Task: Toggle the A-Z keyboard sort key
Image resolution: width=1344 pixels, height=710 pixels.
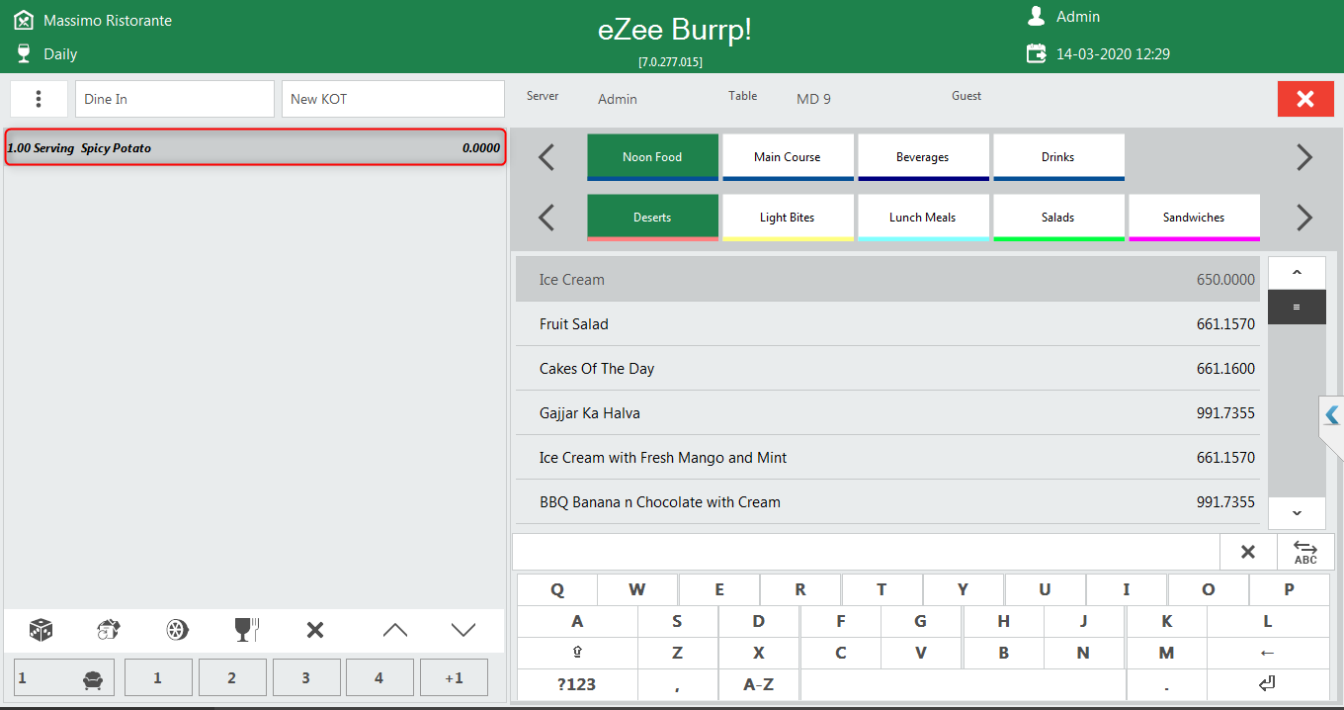Action: pyautogui.click(x=758, y=684)
